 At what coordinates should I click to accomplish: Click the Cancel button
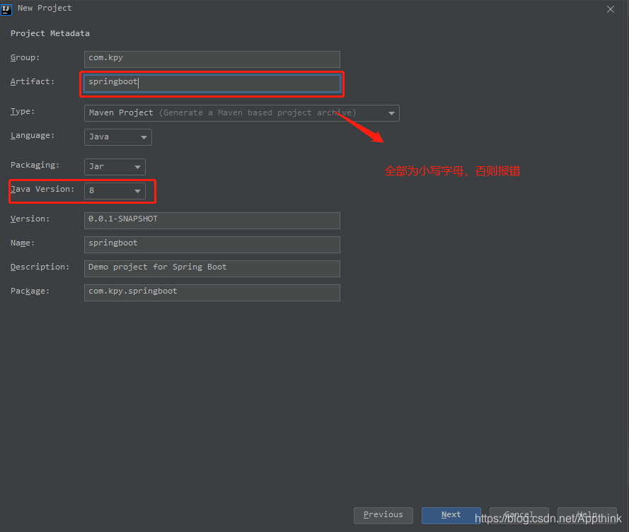[x=519, y=515]
